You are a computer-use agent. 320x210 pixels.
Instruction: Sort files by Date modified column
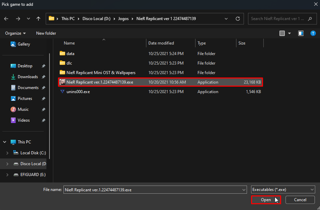[161, 43]
